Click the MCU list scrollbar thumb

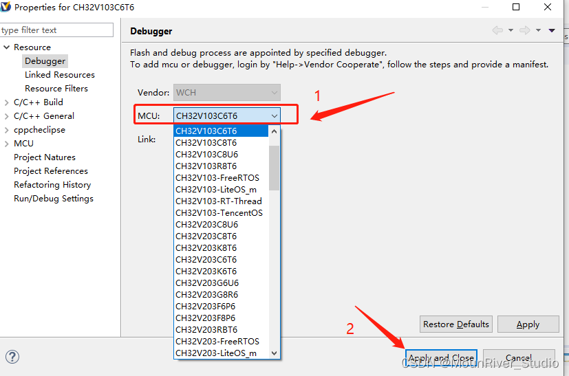click(274, 168)
